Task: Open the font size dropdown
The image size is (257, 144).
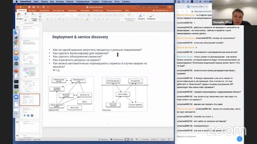Action: click(x=73, y=15)
